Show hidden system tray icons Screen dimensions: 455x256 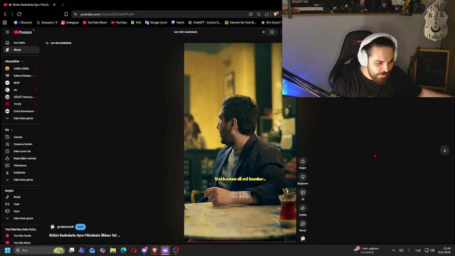tap(393, 250)
